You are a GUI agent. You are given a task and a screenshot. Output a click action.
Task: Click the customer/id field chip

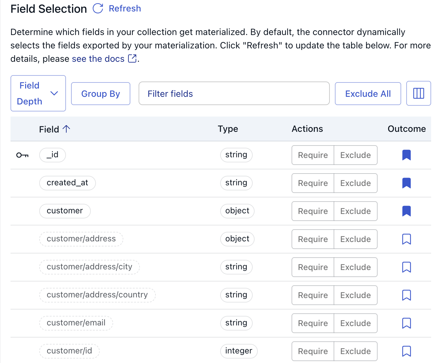(x=69, y=351)
